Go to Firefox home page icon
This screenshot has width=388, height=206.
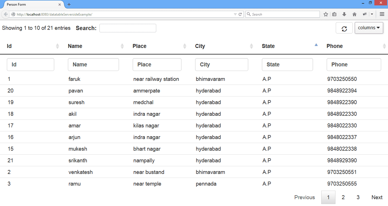(x=354, y=14)
